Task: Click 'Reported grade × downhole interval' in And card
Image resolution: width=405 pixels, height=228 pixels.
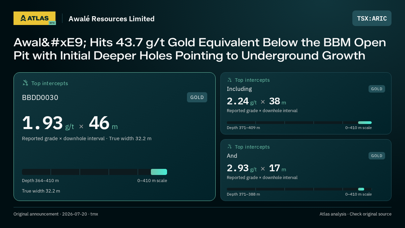Action: coord(262,177)
